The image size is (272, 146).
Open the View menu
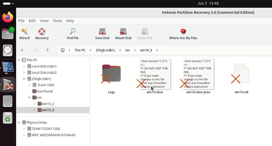44,21
